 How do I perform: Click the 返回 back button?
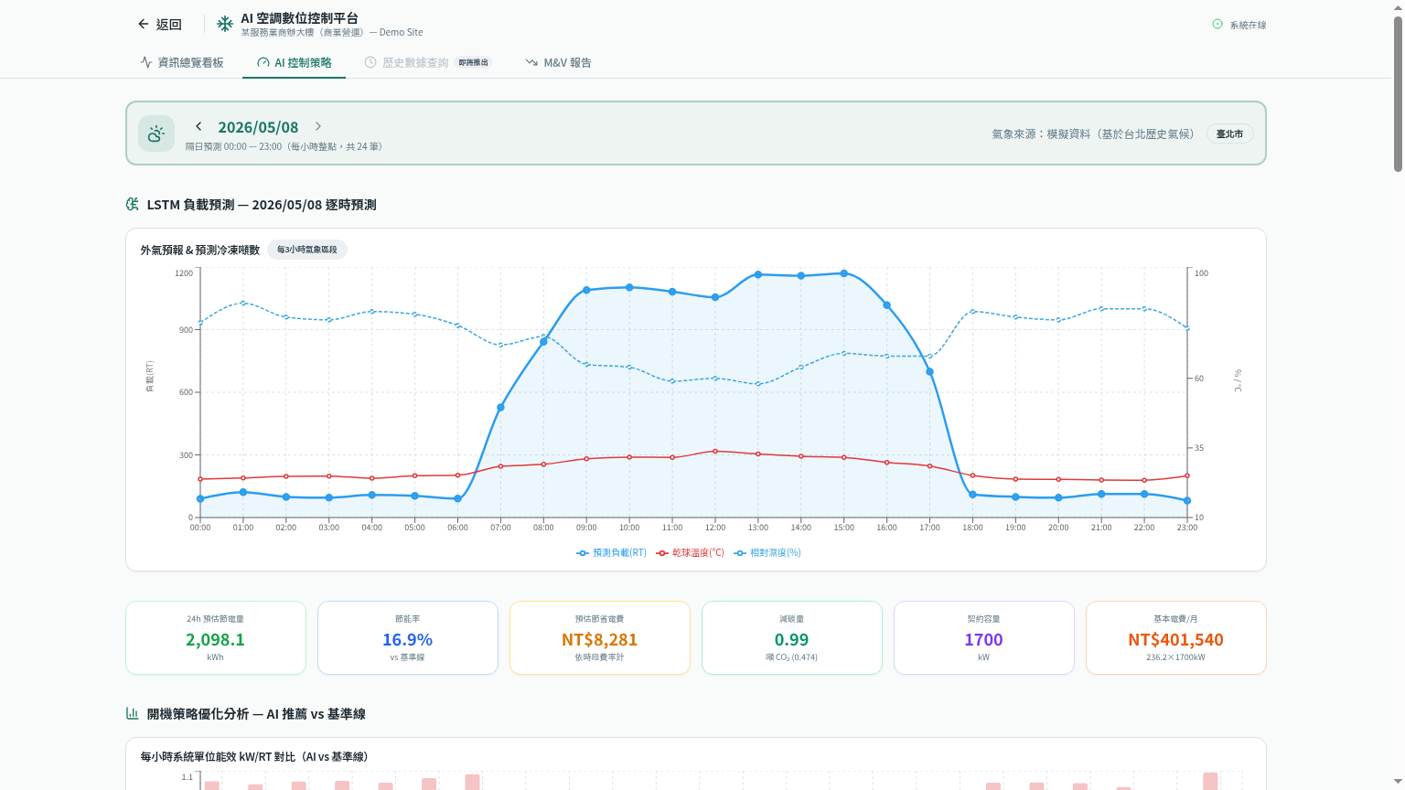tap(160, 25)
